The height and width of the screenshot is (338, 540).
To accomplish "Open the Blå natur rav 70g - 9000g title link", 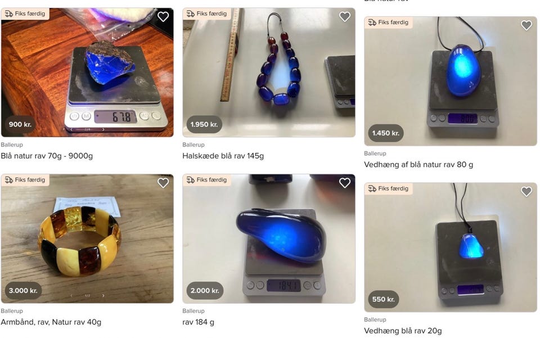I will tap(47, 156).
